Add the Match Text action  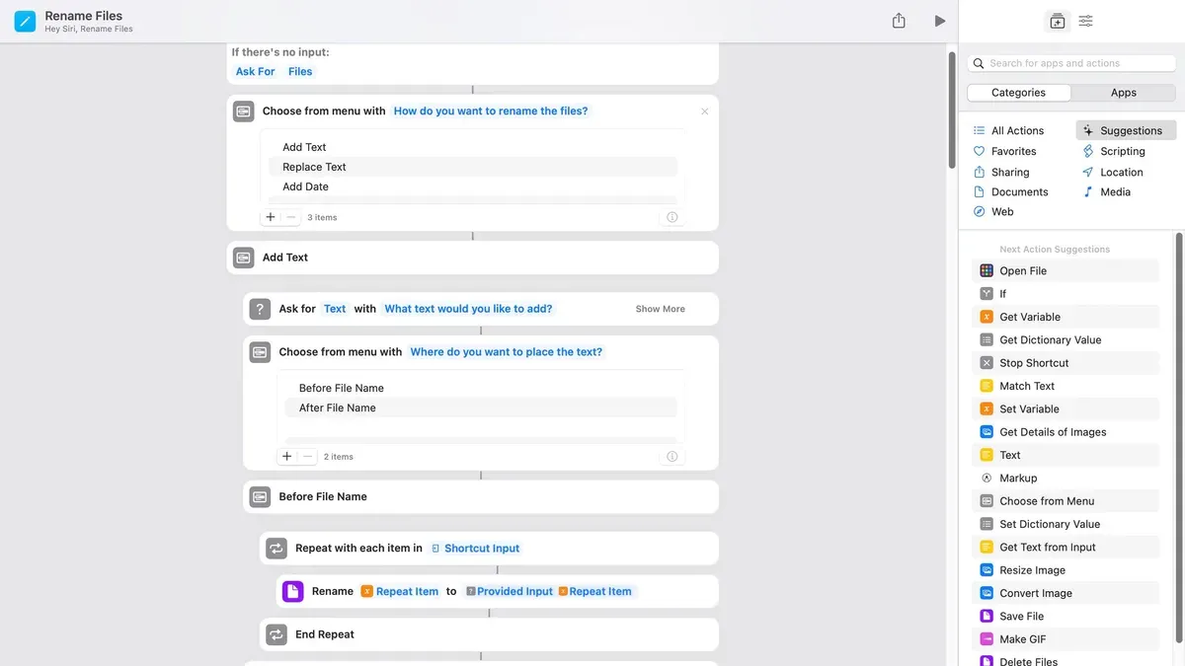click(x=1066, y=386)
